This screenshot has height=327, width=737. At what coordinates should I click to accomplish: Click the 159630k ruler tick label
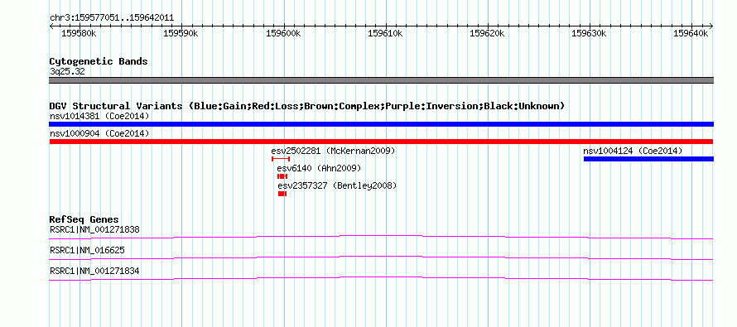pyautogui.click(x=589, y=33)
